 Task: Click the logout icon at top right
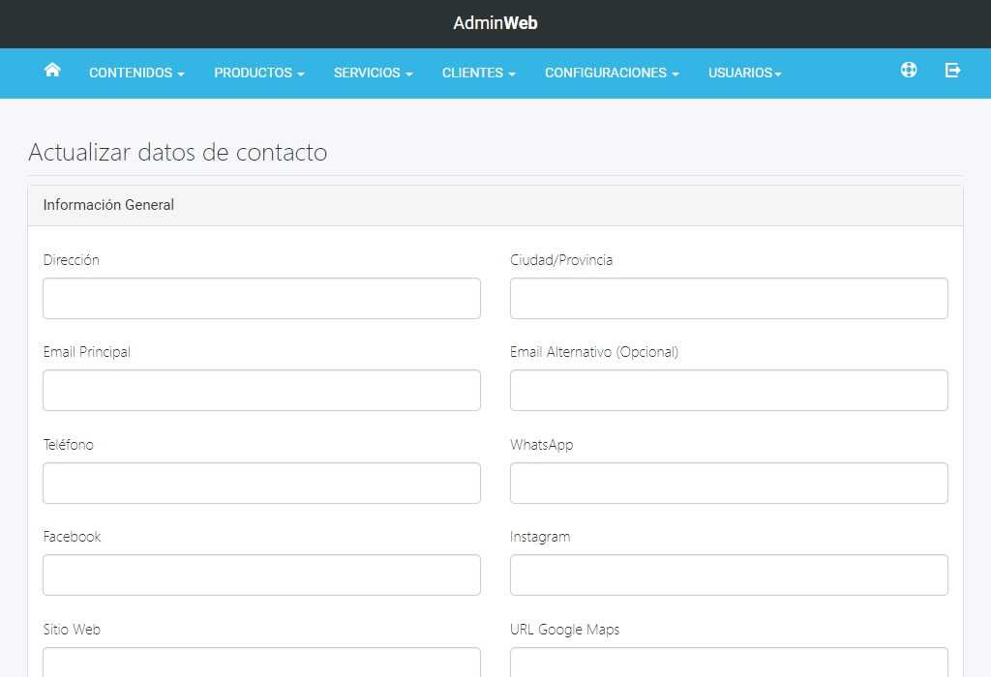953,70
